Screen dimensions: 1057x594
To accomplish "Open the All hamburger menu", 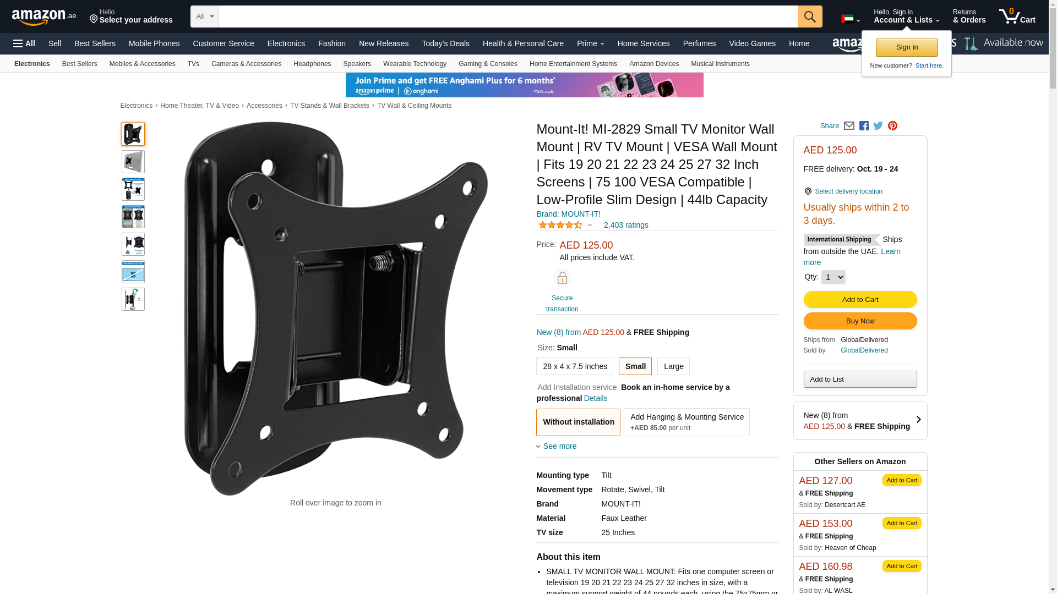I will point(24,43).
